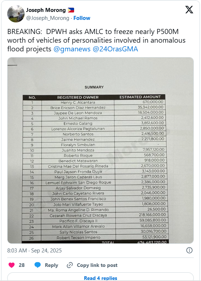This screenshot has height=281, width=201.
Task: Click the X logo icon
Action: tap(189, 10)
